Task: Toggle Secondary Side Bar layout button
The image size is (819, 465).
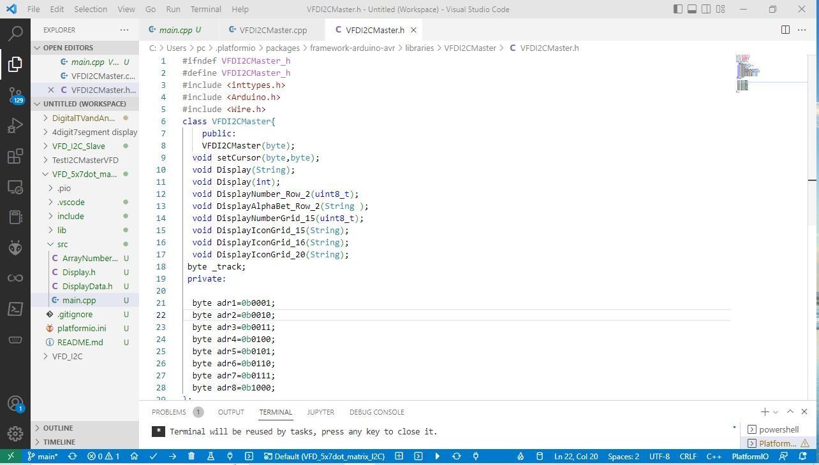Action: (x=707, y=9)
